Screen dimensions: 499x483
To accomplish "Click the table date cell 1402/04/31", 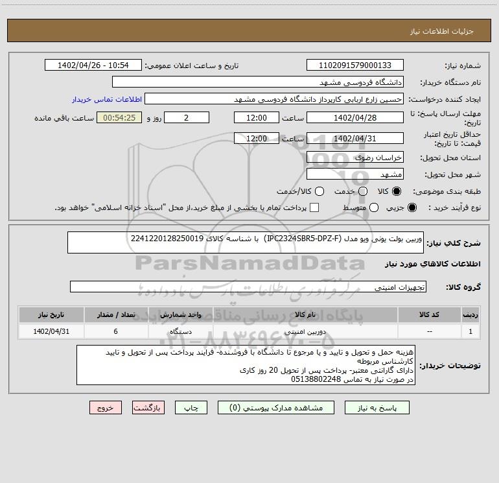I will pyautogui.click(x=51, y=331).
